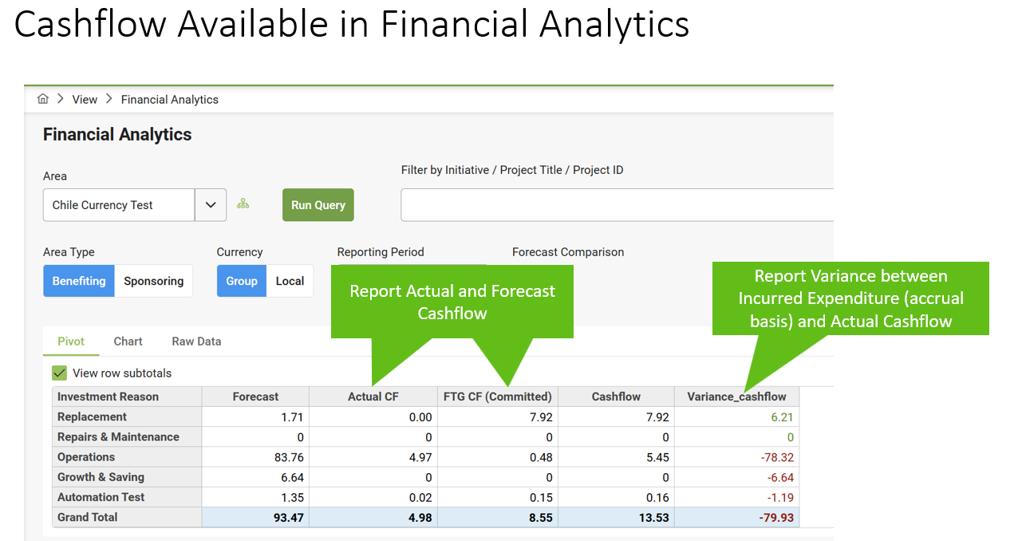
Task: Sort by Investment Reason column header
Action: (127, 397)
